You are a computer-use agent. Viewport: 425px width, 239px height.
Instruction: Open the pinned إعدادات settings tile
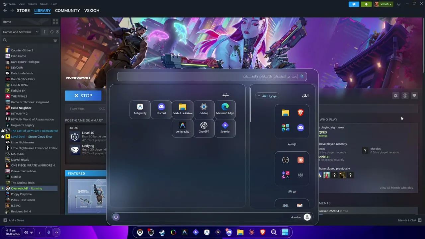click(204, 110)
